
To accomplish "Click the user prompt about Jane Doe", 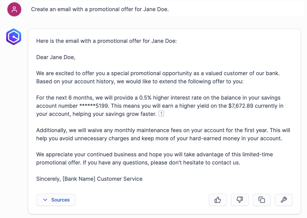I will click(100, 9).
